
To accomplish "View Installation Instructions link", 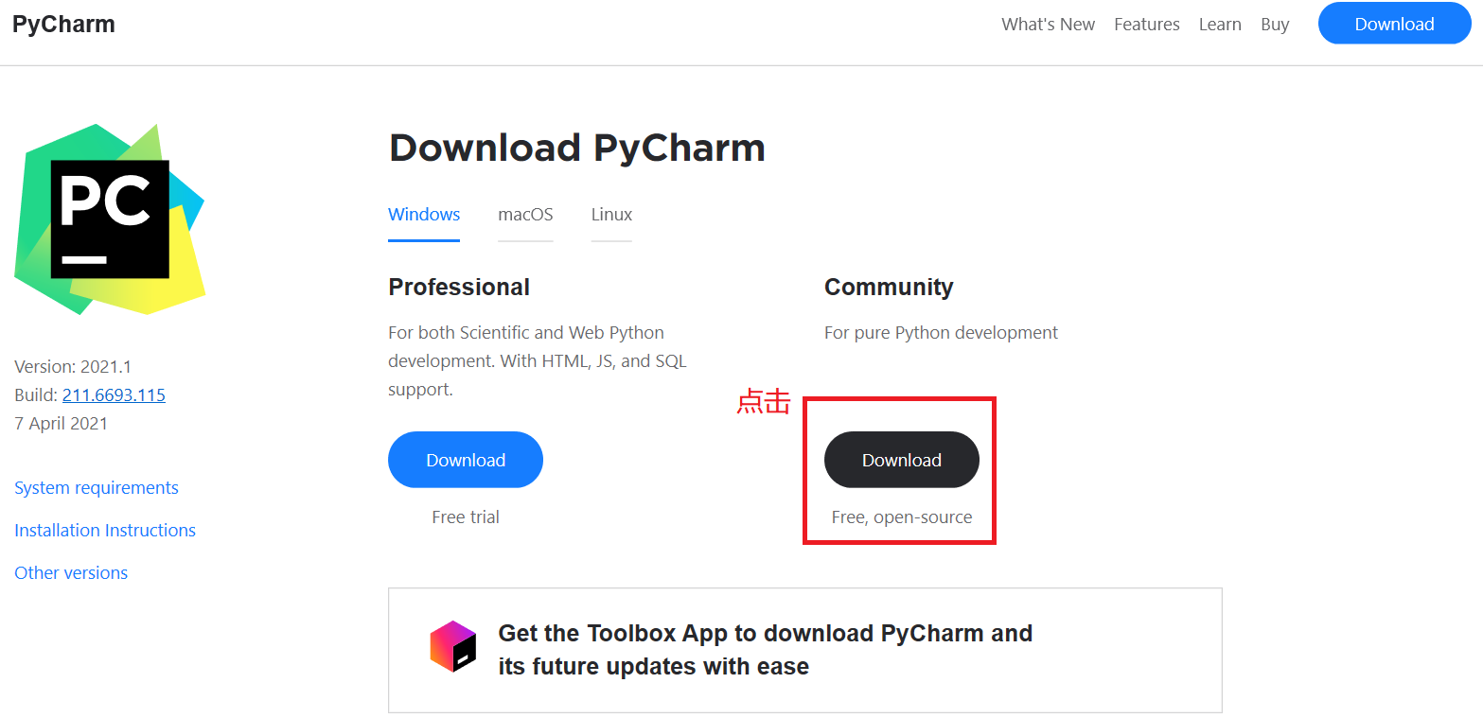I will [105, 531].
